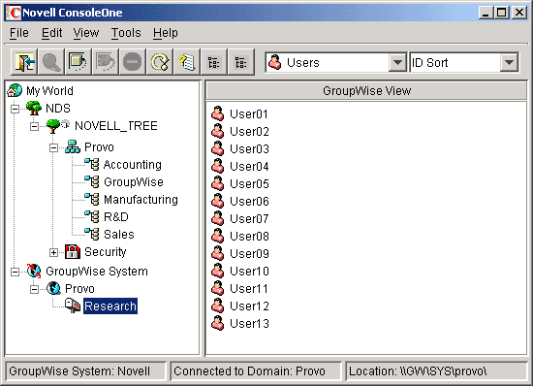Screen dimensions: 533x386
Task: Close the ConsoleOne window
Action: coord(519,13)
